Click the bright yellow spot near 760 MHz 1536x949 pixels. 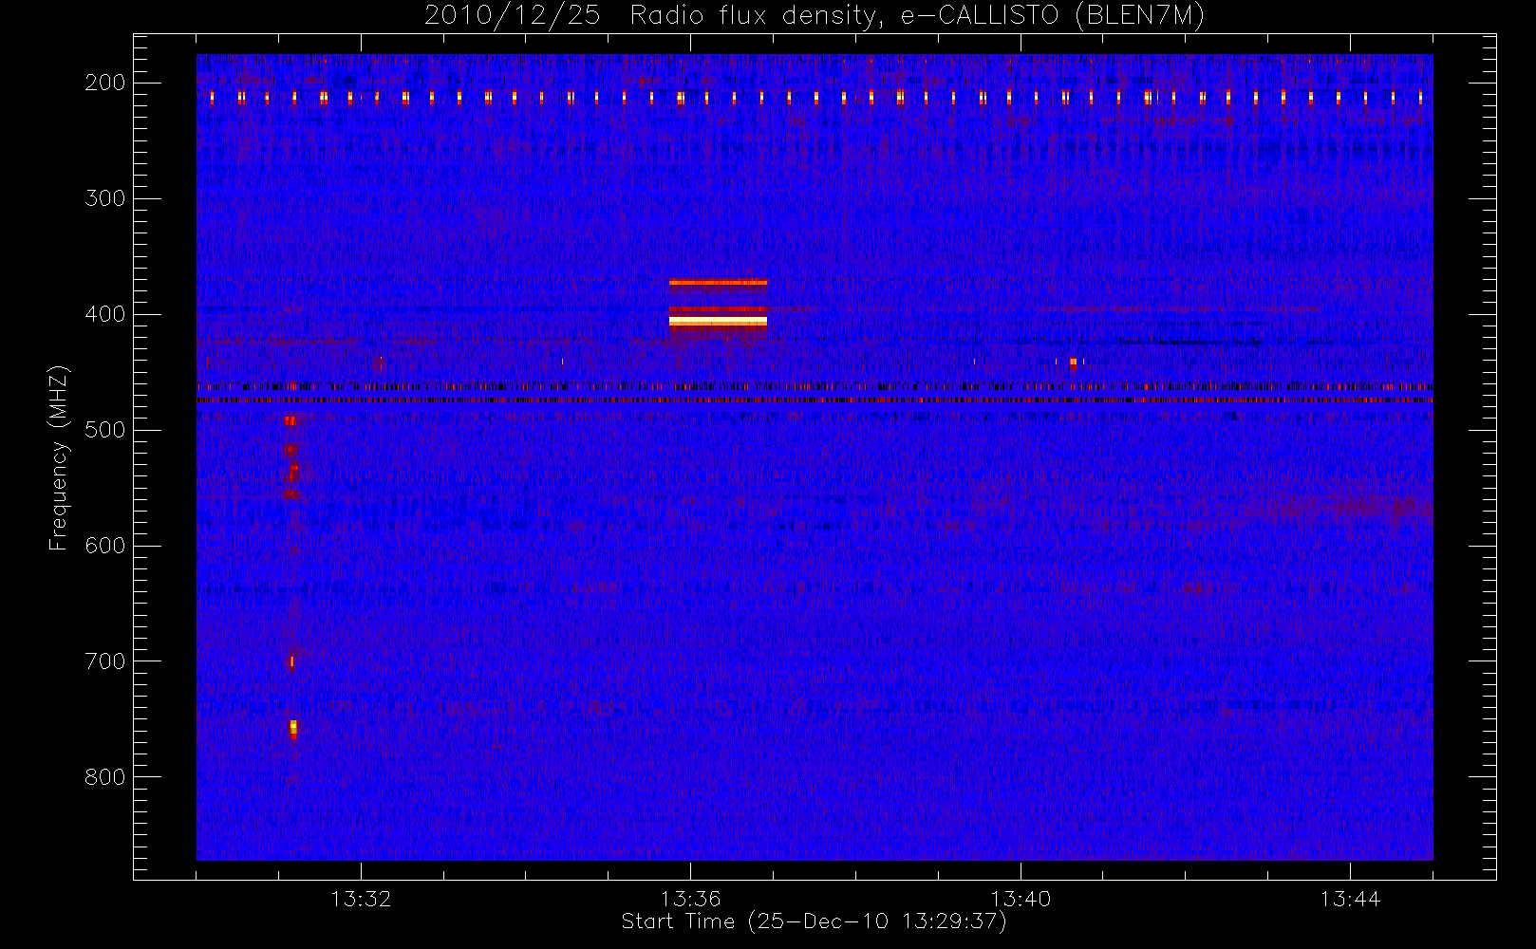tap(293, 728)
